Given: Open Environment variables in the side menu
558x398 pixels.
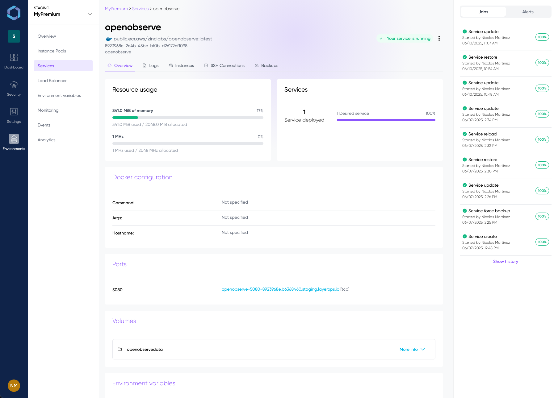Looking at the screenshot, I should click(x=63, y=95).
